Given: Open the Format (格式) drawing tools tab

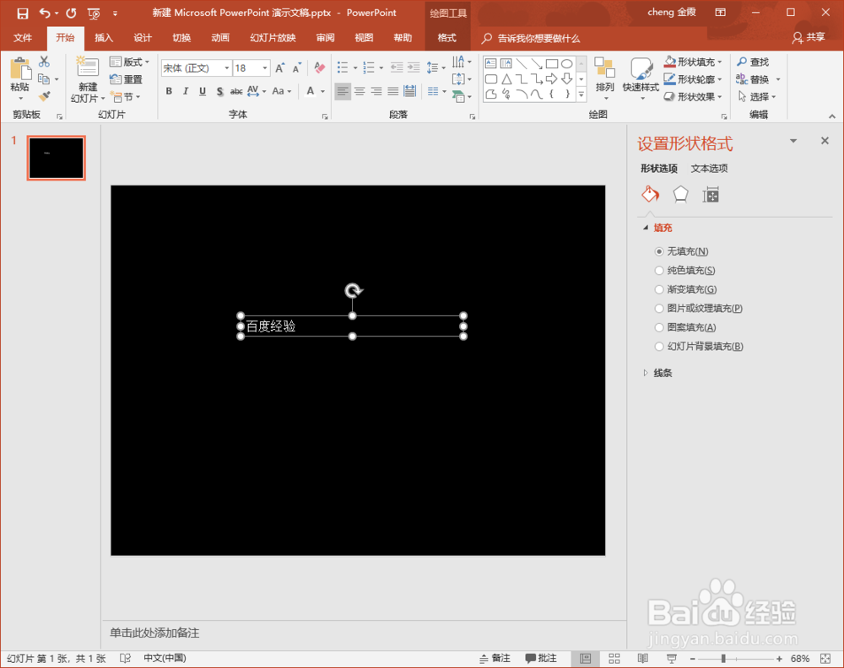Looking at the screenshot, I should click(446, 38).
